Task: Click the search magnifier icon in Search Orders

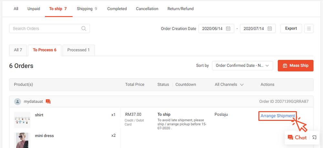Action: pyautogui.click(x=84, y=28)
